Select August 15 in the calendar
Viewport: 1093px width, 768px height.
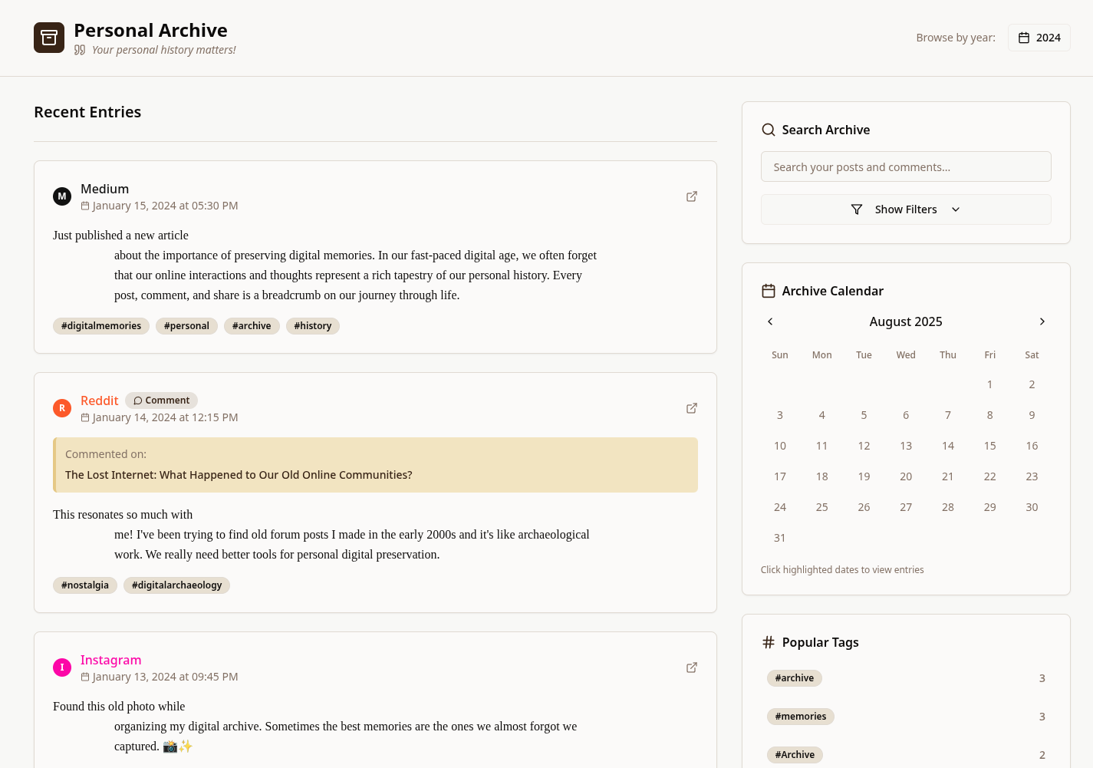[989, 446]
